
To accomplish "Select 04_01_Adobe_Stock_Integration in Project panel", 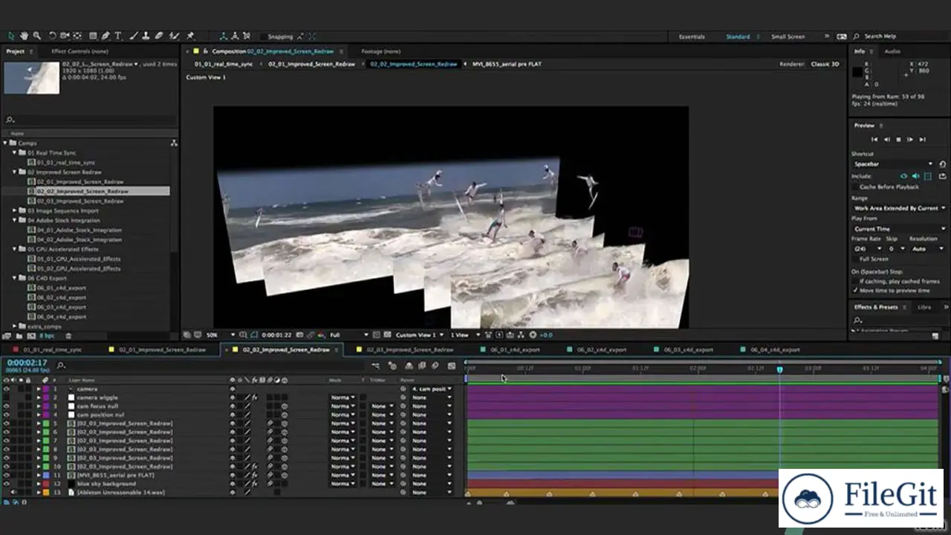I will click(x=79, y=230).
